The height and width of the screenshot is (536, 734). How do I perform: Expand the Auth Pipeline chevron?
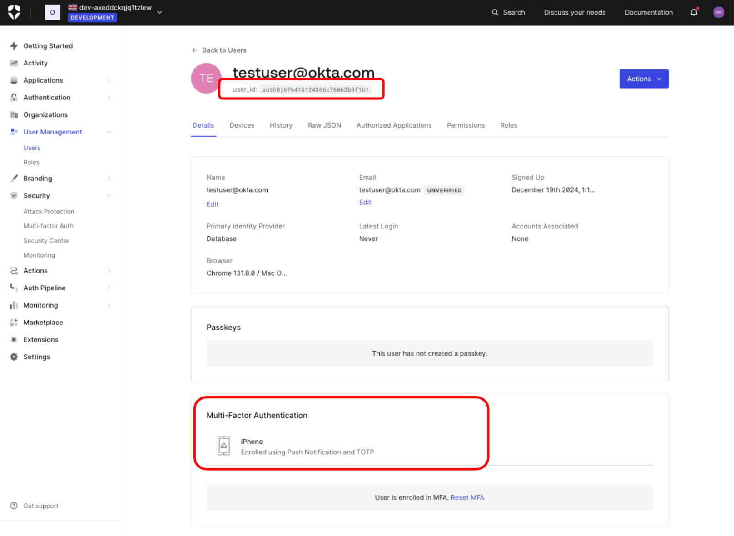click(x=109, y=288)
